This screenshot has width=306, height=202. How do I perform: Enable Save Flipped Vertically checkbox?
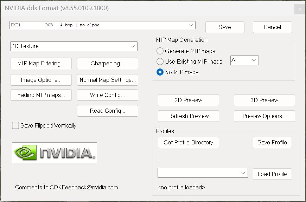pos(15,125)
